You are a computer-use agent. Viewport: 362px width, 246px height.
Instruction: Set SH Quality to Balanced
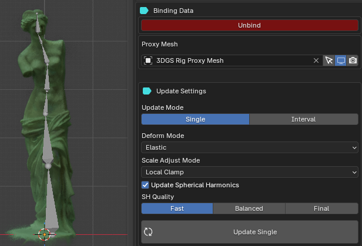(x=249, y=208)
